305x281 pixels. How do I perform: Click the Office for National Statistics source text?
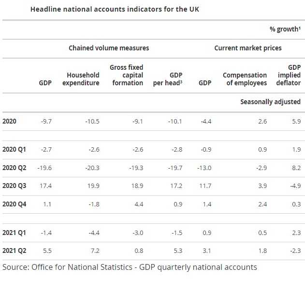pyautogui.click(x=130, y=267)
